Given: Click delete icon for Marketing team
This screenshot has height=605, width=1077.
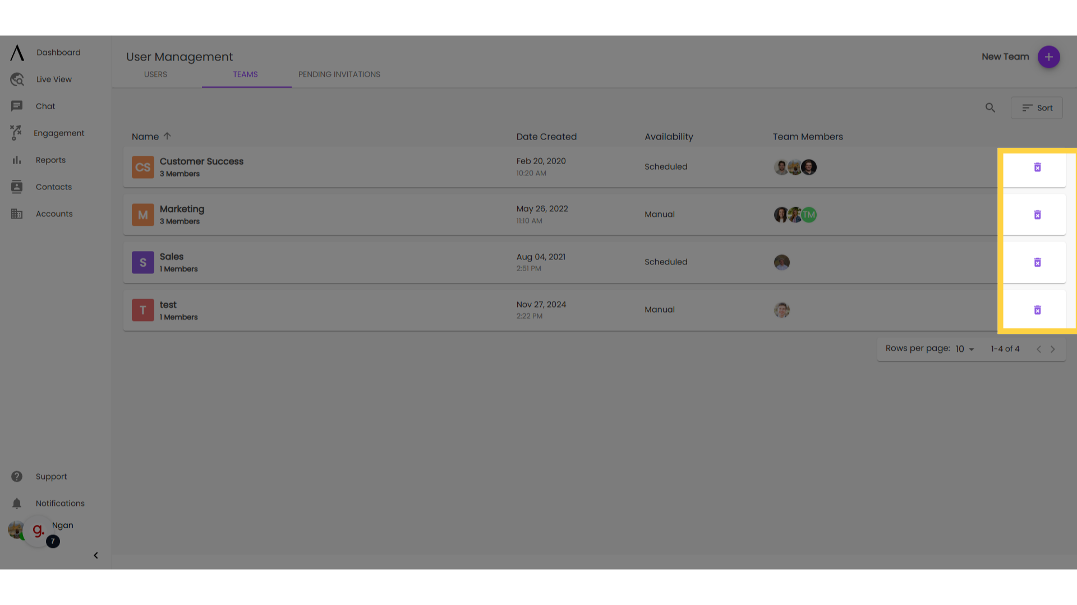Looking at the screenshot, I should tap(1037, 214).
